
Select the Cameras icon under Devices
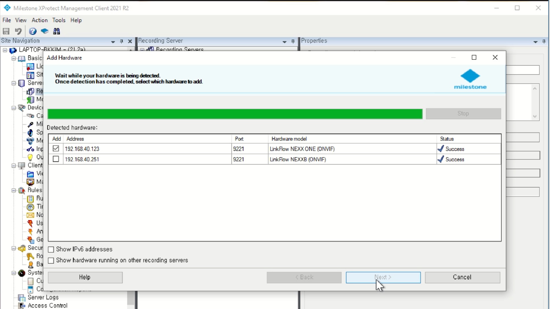30,116
